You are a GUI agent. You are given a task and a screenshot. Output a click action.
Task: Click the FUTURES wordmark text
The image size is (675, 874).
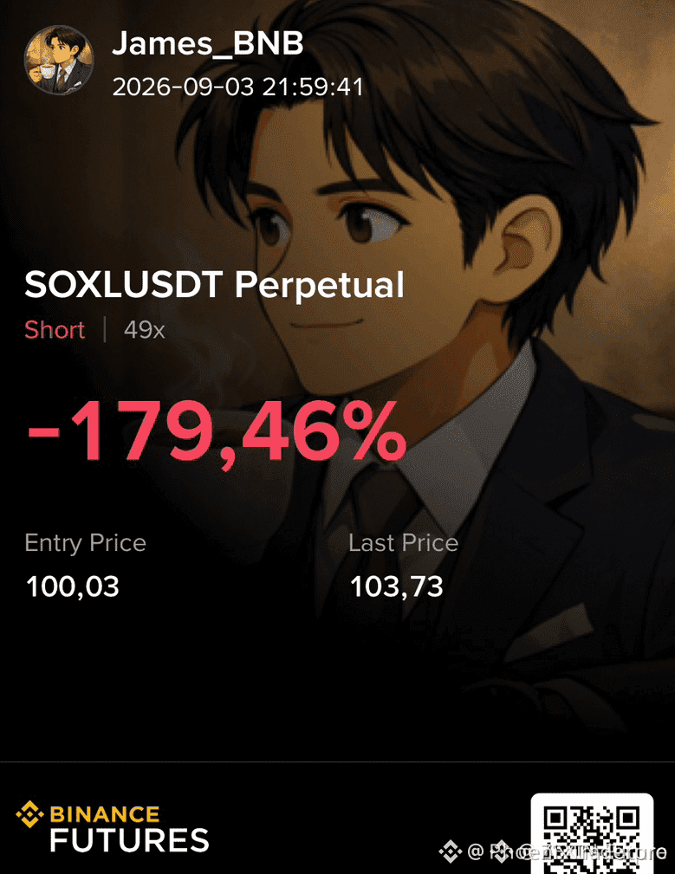(x=129, y=840)
